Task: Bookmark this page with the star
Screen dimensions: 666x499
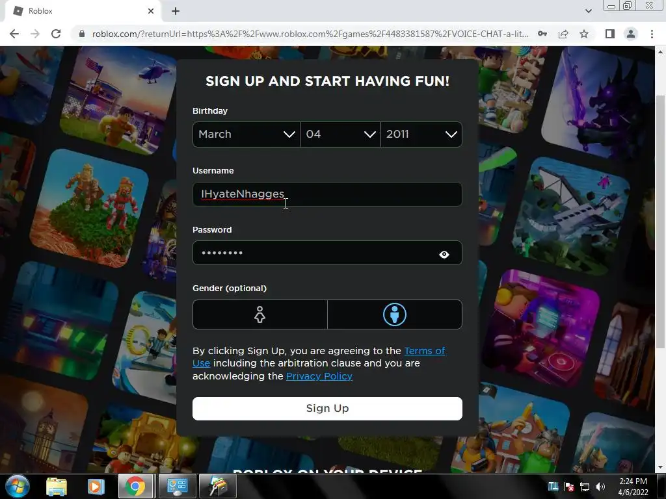Action: (584, 34)
